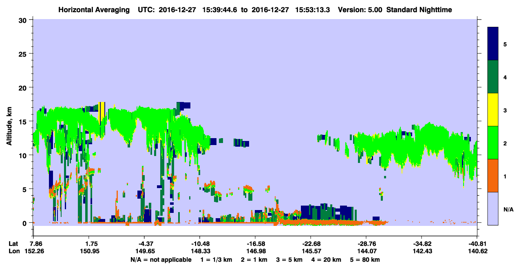530x271 pixels.
Task: Click legend text '3 = 5 km'
Action: click(289, 260)
